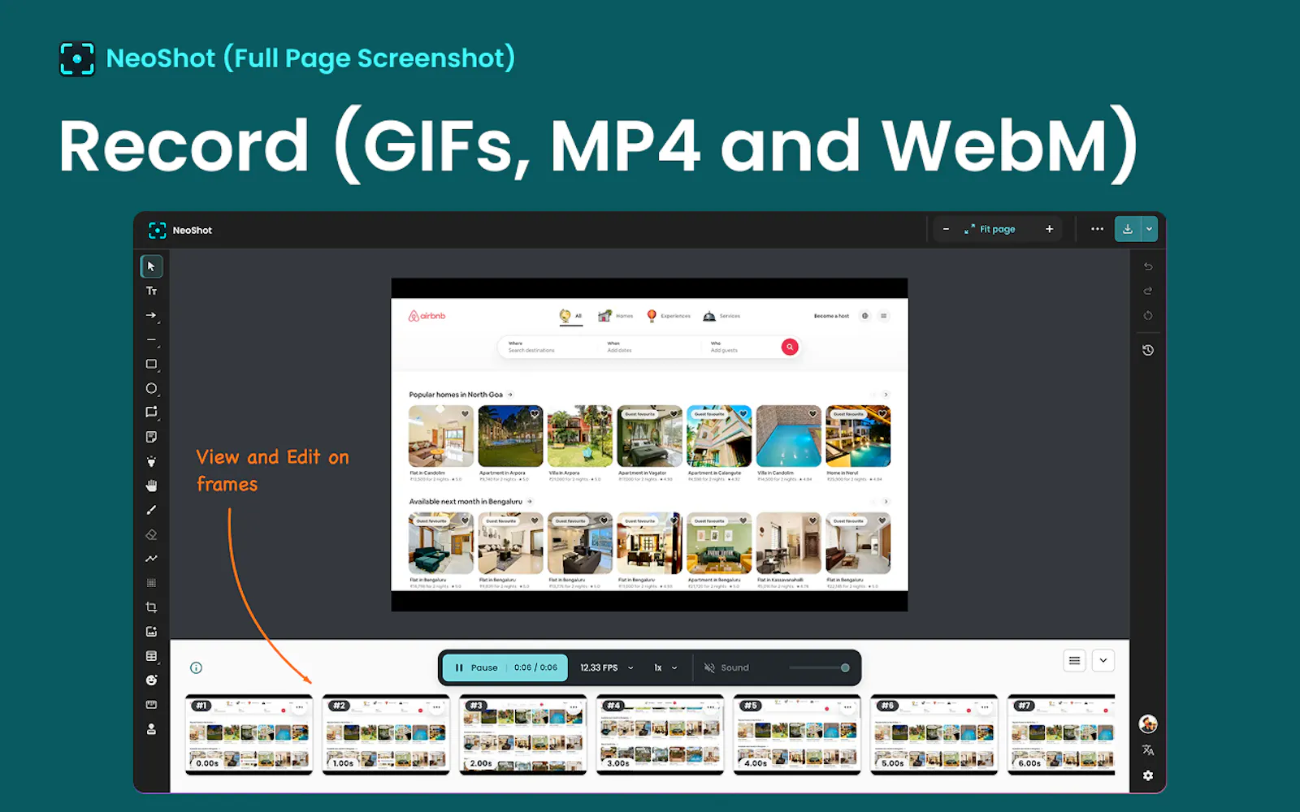Select the blur pixelate tool
This screenshot has width=1300, height=812.
tap(151, 583)
